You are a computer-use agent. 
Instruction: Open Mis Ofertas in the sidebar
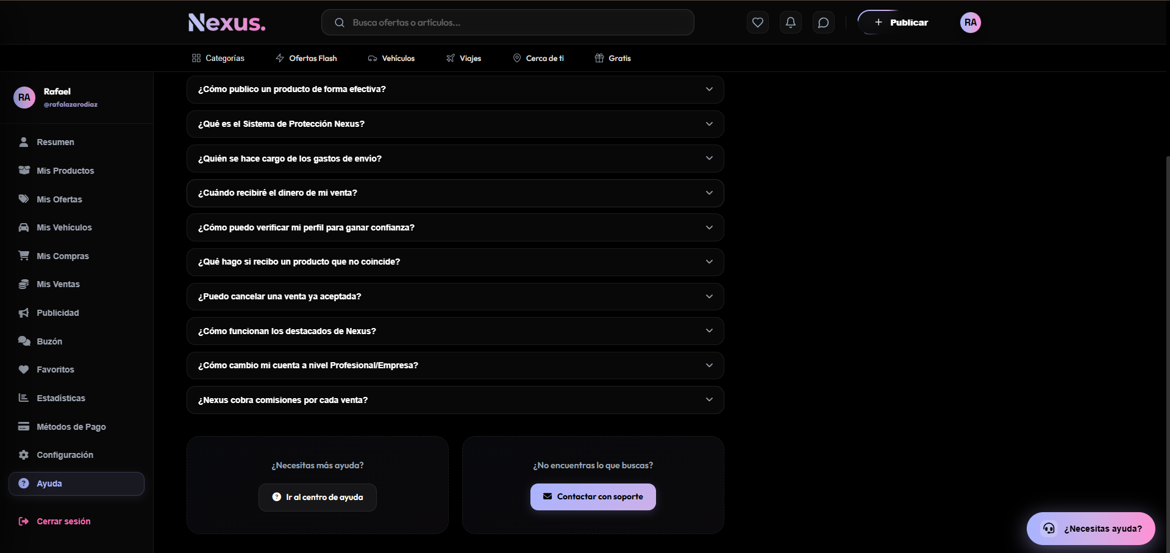(76, 199)
